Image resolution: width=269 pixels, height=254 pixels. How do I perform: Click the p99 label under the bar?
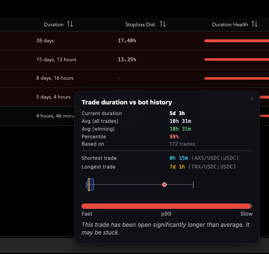[166, 214]
